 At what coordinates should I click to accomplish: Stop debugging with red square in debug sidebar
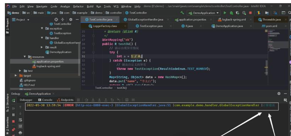point(13,121)
